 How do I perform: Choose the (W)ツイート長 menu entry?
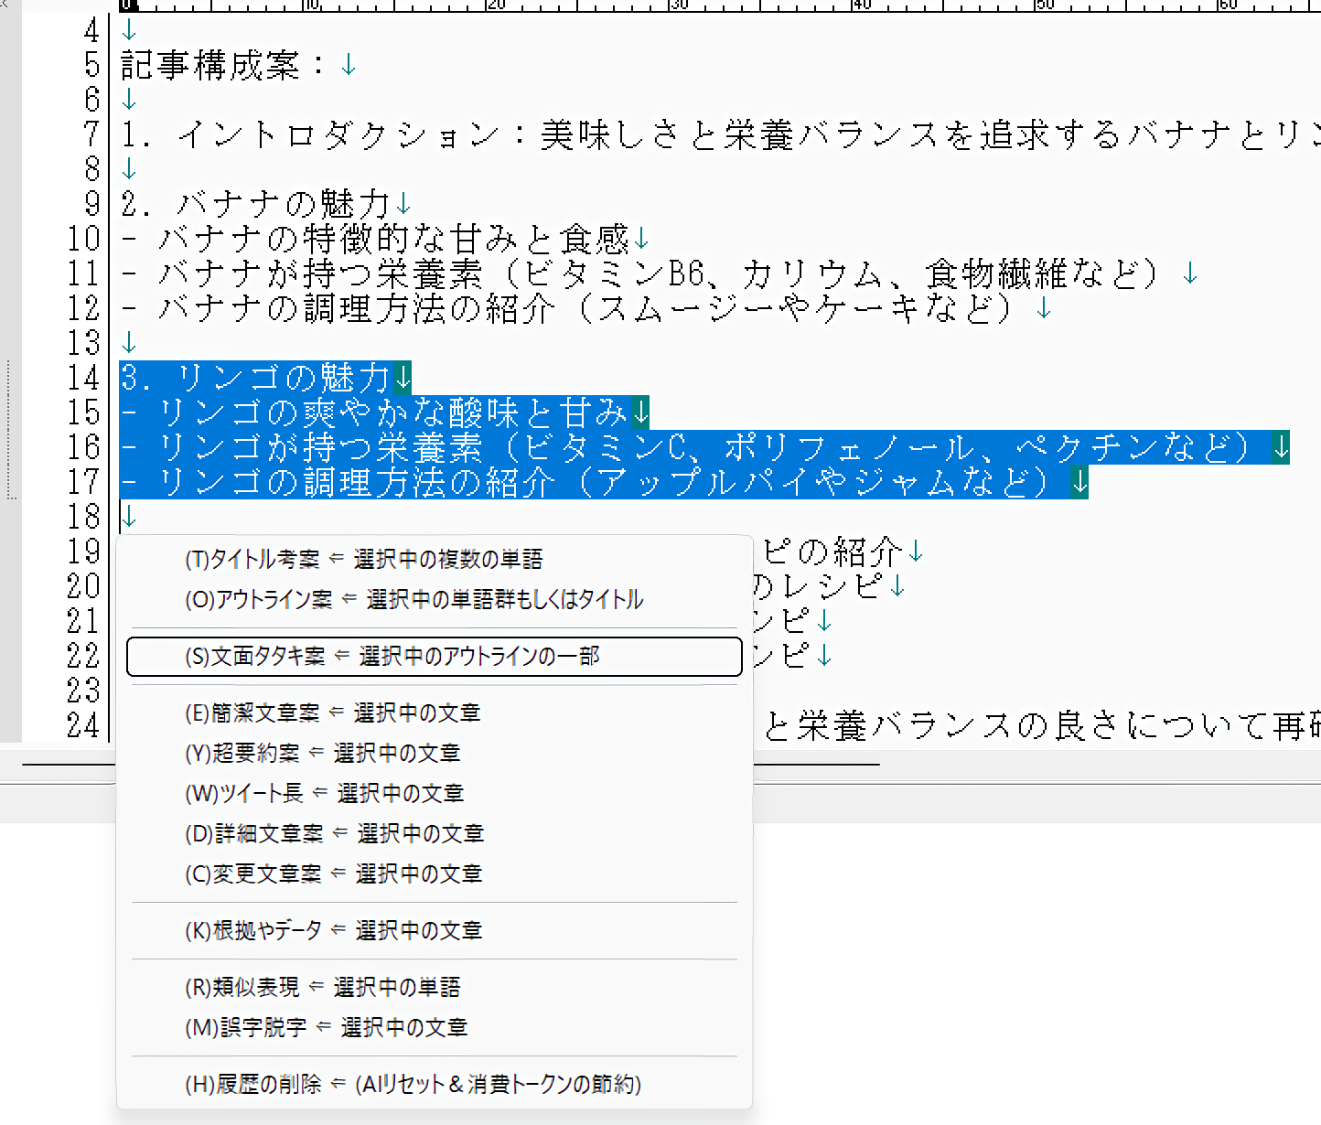pyautogui.click(x=324, y=794)
